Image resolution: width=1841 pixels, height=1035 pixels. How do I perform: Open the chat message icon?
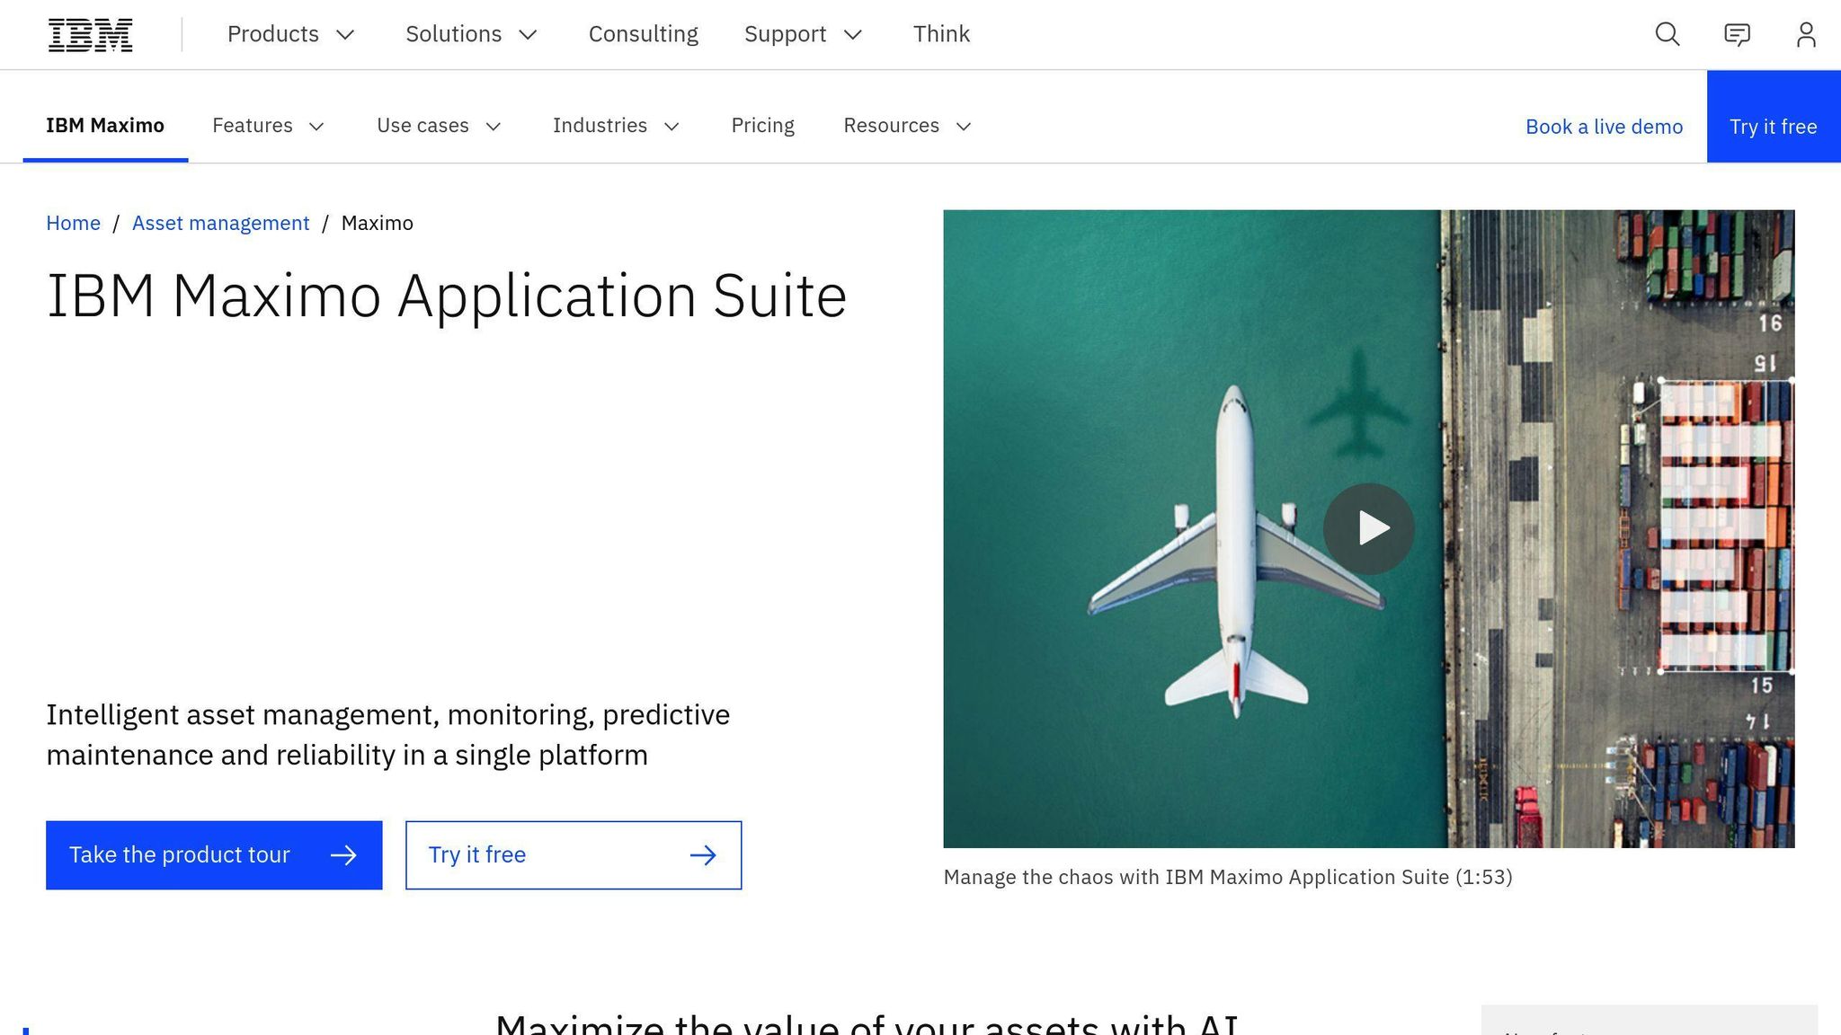tap(1737, 34)
